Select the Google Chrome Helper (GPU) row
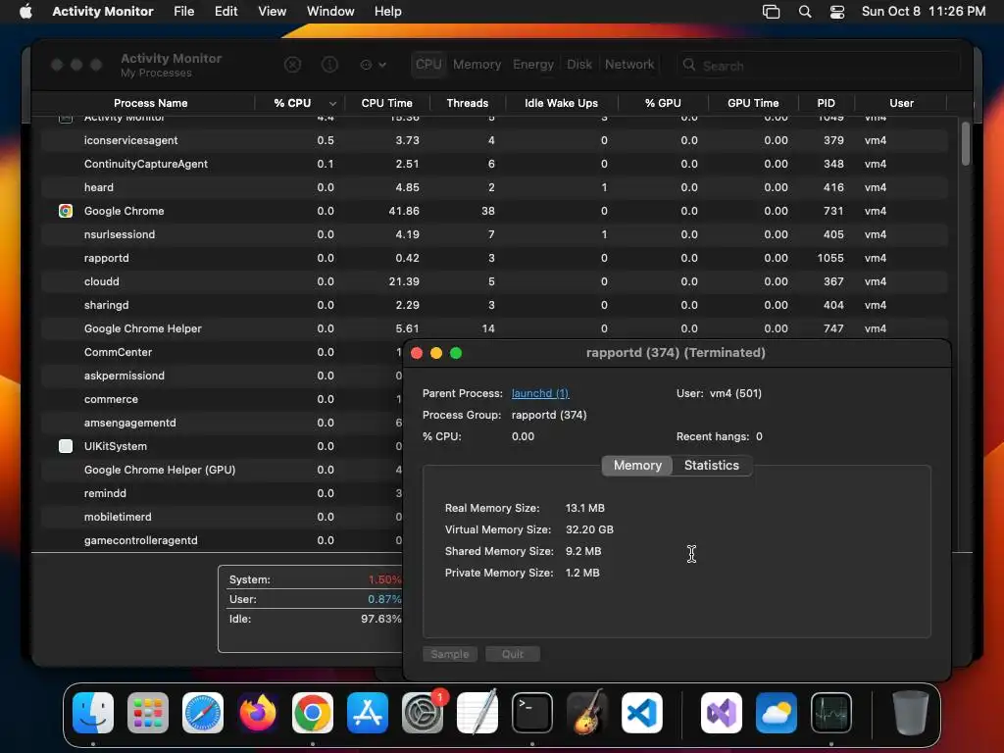The height and width of the screenshot is (753, 1004). 223,470
